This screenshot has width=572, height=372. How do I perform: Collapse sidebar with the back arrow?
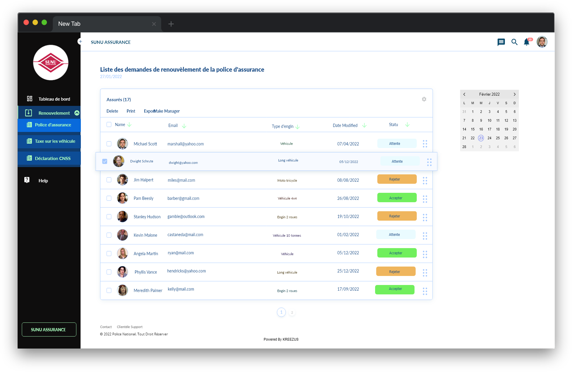tap(81, 42)
